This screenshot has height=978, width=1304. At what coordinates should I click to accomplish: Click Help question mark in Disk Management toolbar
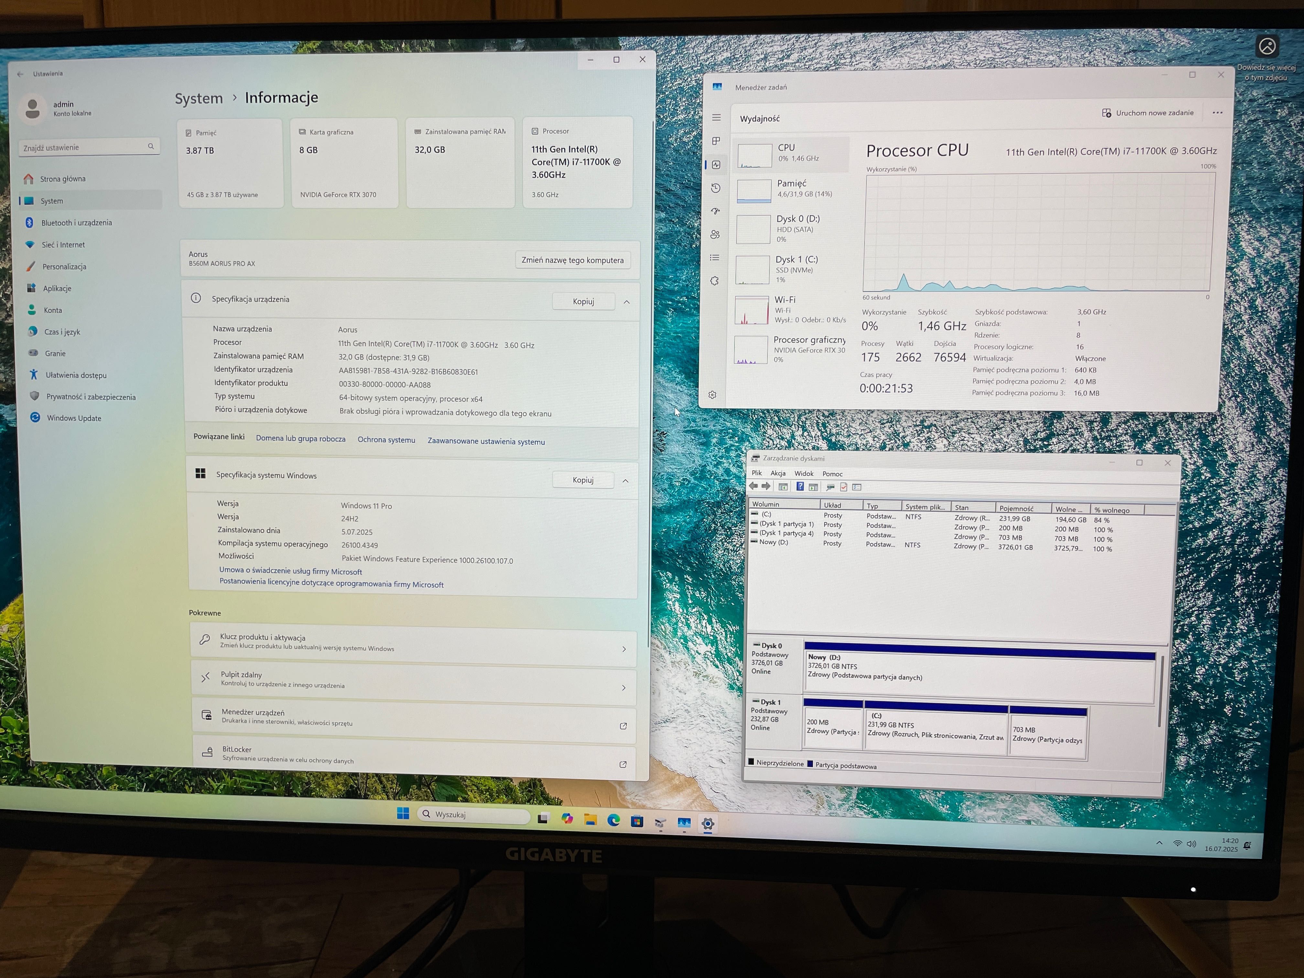(800, 486)
